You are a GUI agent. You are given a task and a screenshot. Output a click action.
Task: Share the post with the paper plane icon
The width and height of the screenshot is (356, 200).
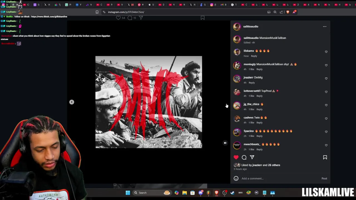coord(252,157)
